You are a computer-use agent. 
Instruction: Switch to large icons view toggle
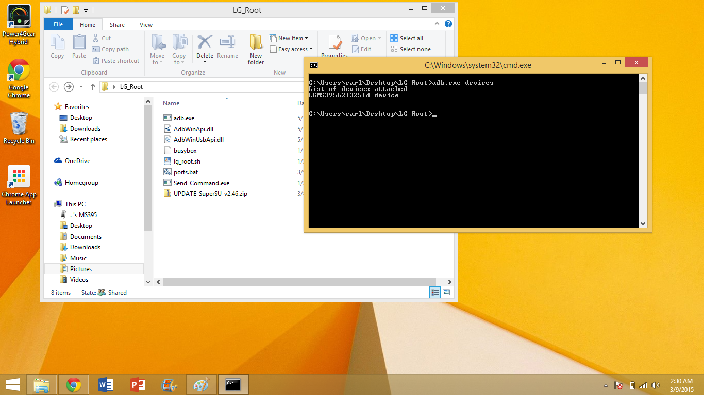click(446, 293)
